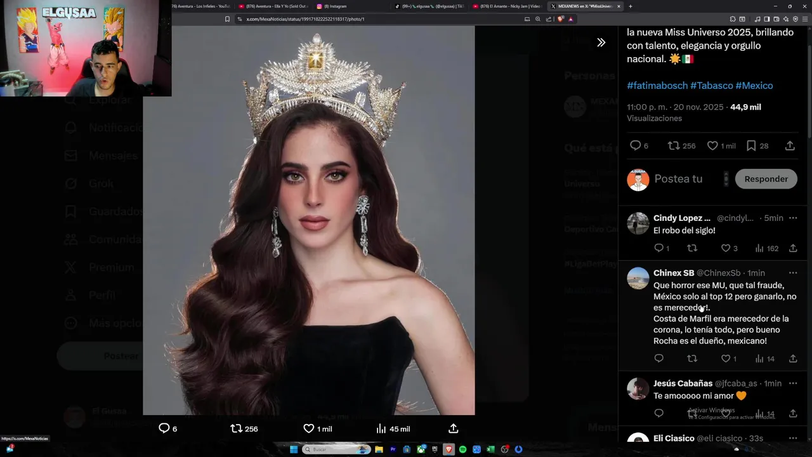The height and width of the screenshot is (457, 812).
Task: Open the browser hamburger main menu
Action: click(804, 19)
